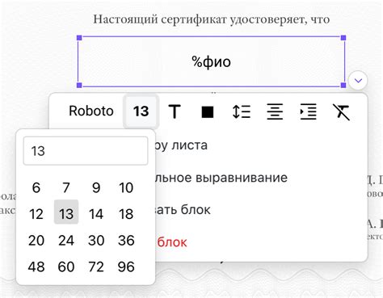The width and height of the screenshot is (383, 298).
Task: Select highlighted font size 13 in grid
Action: pos(66,212)
